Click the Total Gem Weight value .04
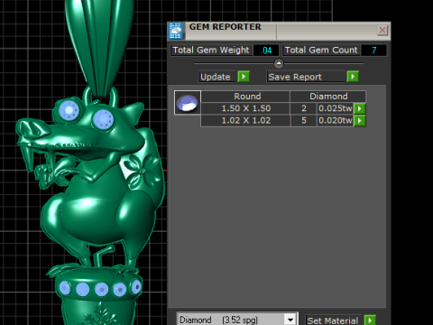Screen dimensions: 433x325 (266, 51)
